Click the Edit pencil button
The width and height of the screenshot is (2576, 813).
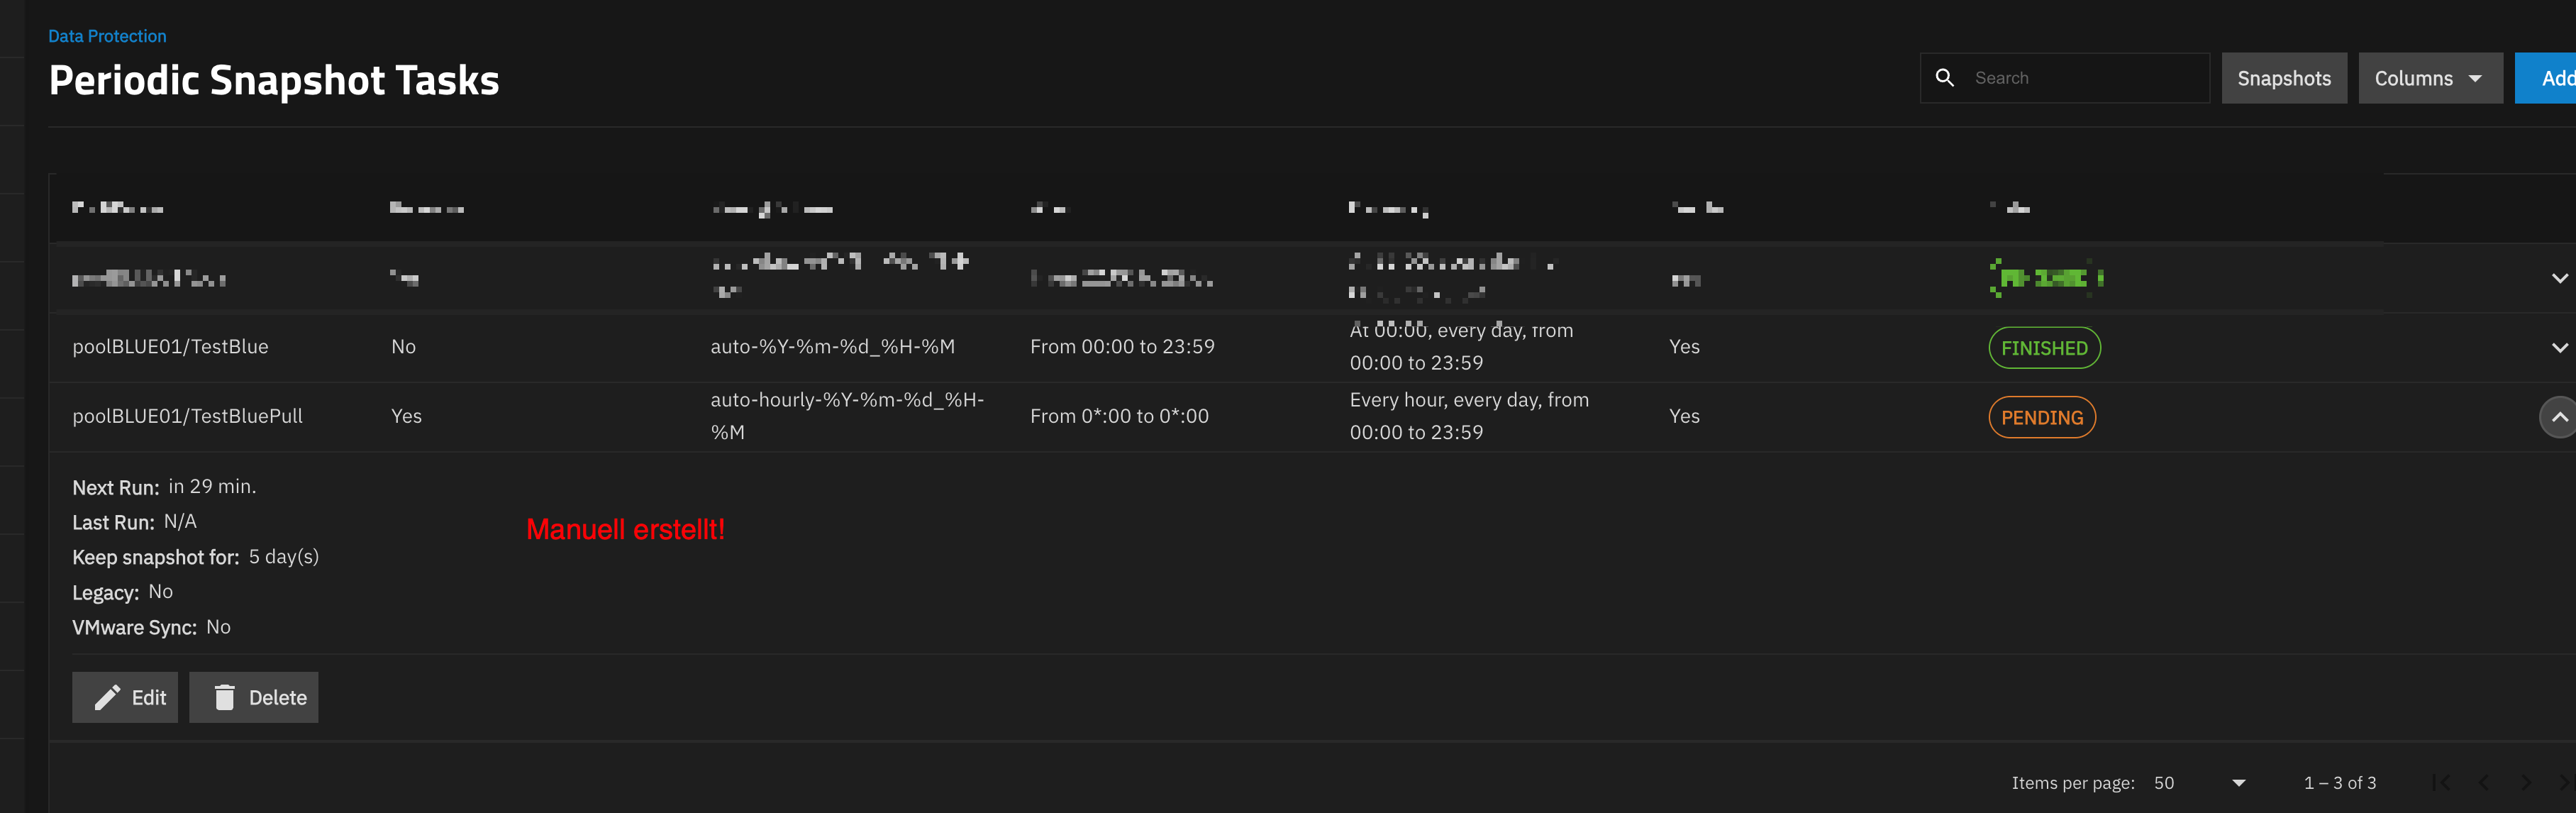click(125, 697)
